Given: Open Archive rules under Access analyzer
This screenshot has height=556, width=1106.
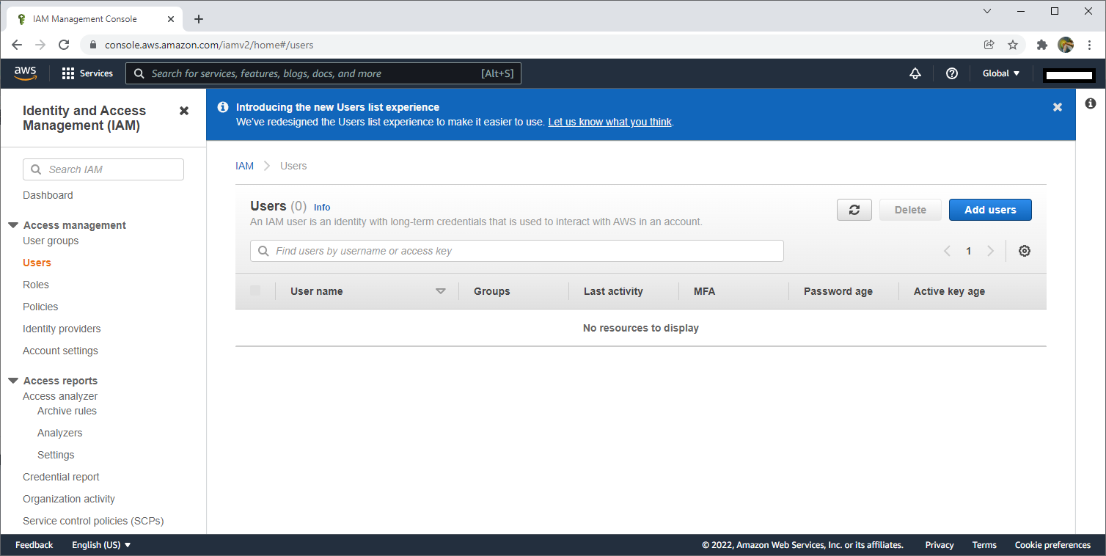Looking at the screenshot, I should tap(67, 411).
